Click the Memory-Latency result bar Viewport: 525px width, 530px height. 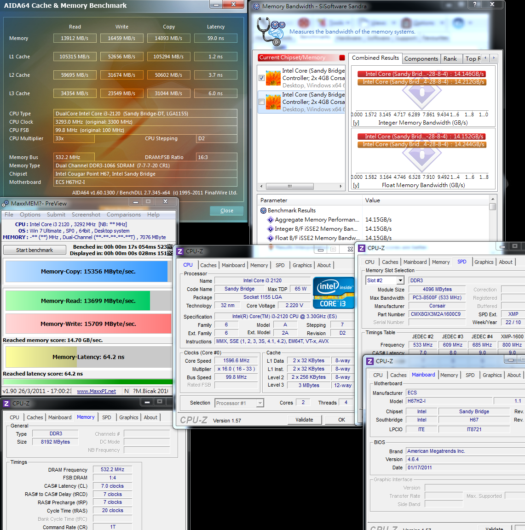click(88, 357)
